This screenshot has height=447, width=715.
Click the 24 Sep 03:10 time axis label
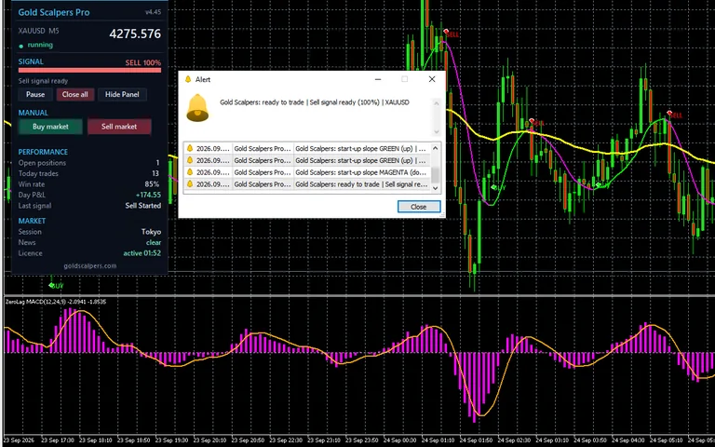(x=553, y=440)
